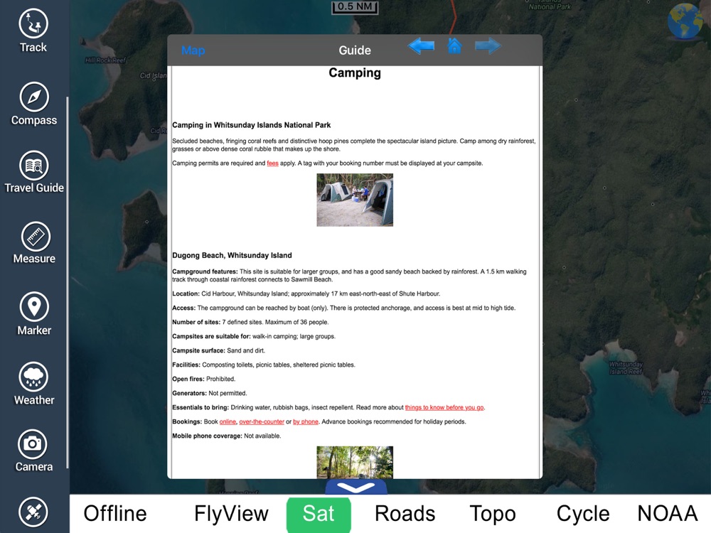Click 'Camping in Whitsunday Islands National Park' heading
The height and width of the screenshot is (533, 711).
click(251, 125)
